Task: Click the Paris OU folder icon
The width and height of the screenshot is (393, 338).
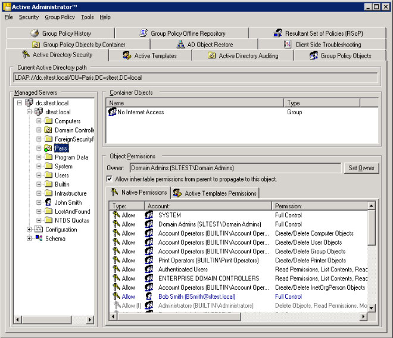Action: (x=48, y=148)
